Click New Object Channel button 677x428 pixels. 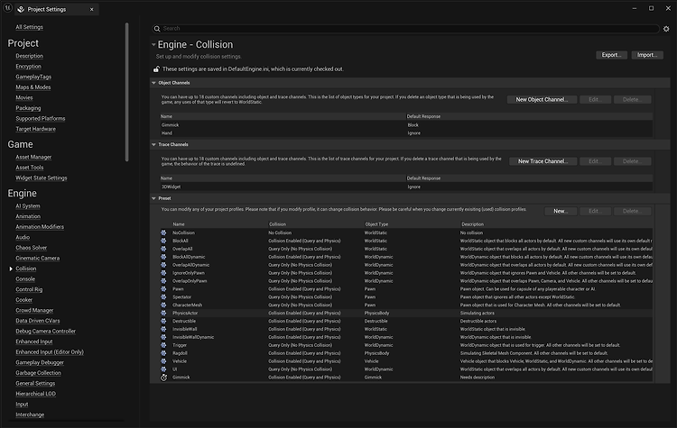click(542, 99)
